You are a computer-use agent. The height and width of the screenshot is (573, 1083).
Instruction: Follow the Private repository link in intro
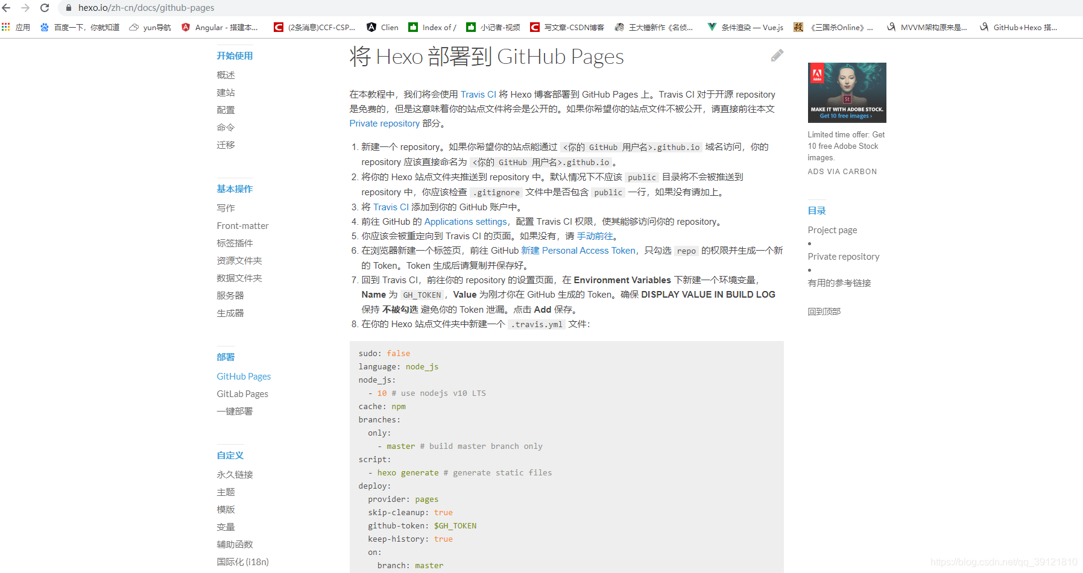[385, 124]
